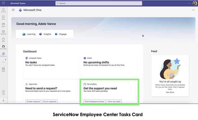Image resolution: width=198 pixels, height=120 pixels.
Task: Click the Feed illustration image
Action: tap(170, 69)
